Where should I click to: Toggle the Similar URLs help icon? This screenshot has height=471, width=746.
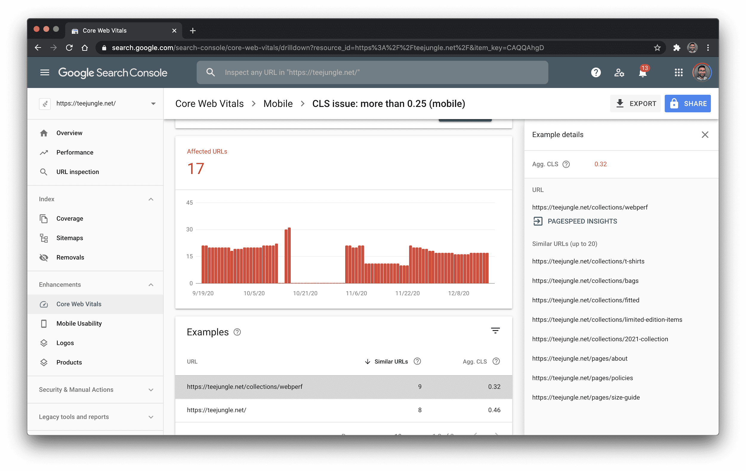[417, 361]
